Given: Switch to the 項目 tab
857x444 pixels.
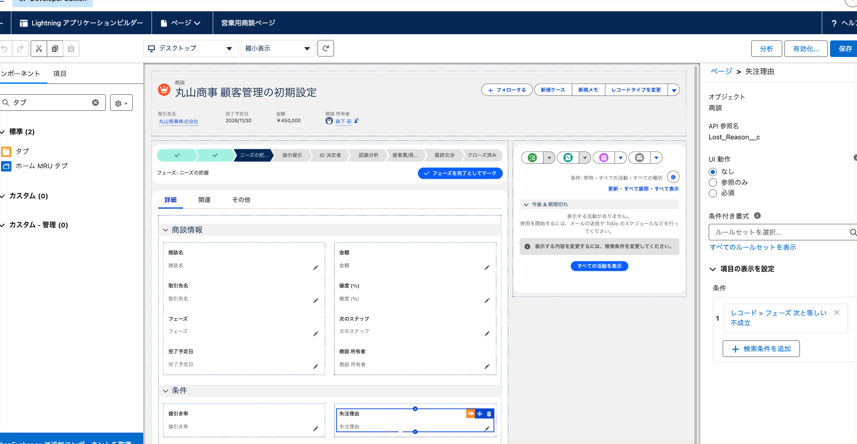Looking at the screenshot, I should 60,74.
